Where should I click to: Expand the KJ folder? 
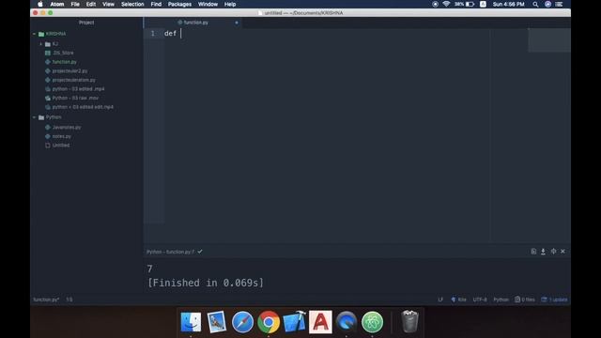40,44
